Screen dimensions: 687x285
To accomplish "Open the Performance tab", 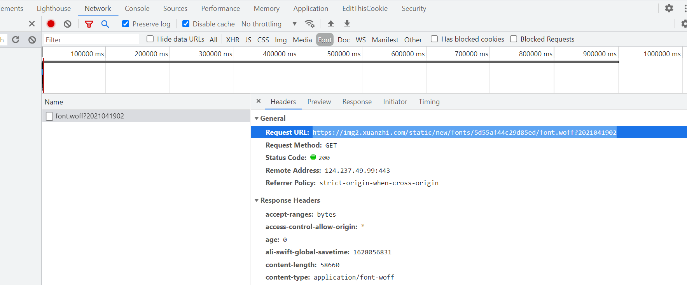I will (220, 8).
